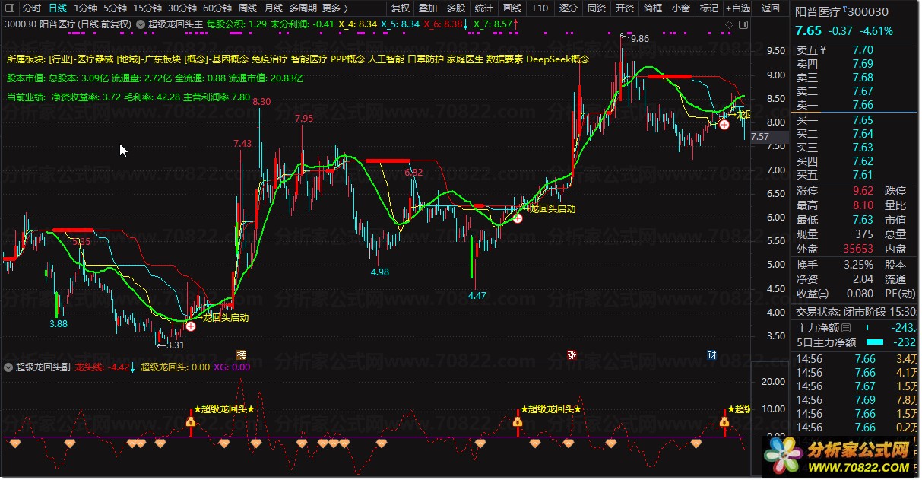Click the 开资 button

pos(625,8)
